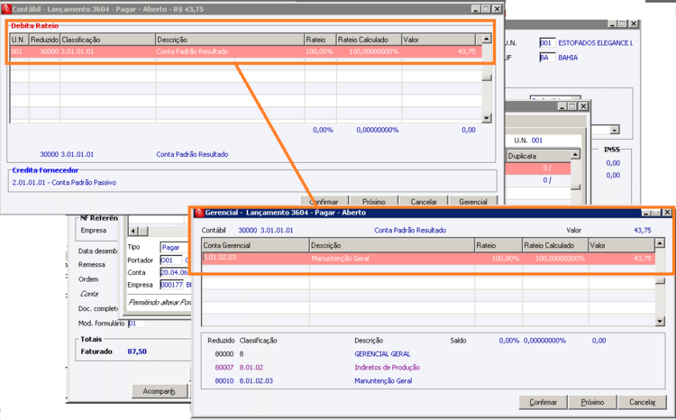Click scroll-up arrow in Debita Rateio grid
The image size is (676, 420).
click(487, 40)
